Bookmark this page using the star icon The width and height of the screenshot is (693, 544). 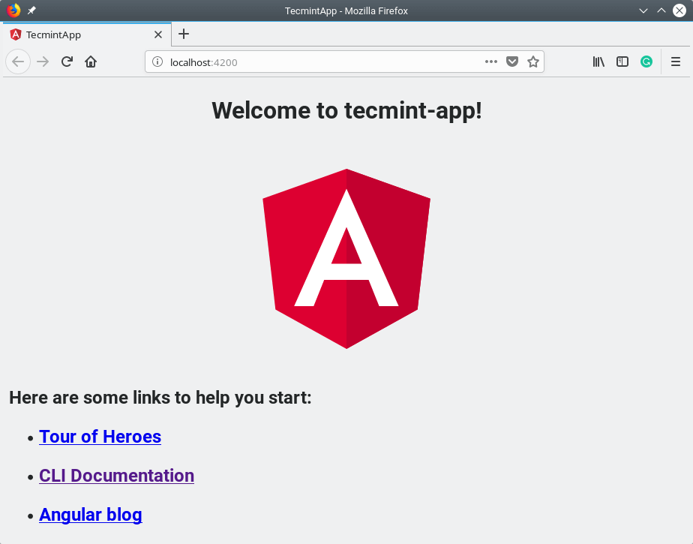click(533, 62)
